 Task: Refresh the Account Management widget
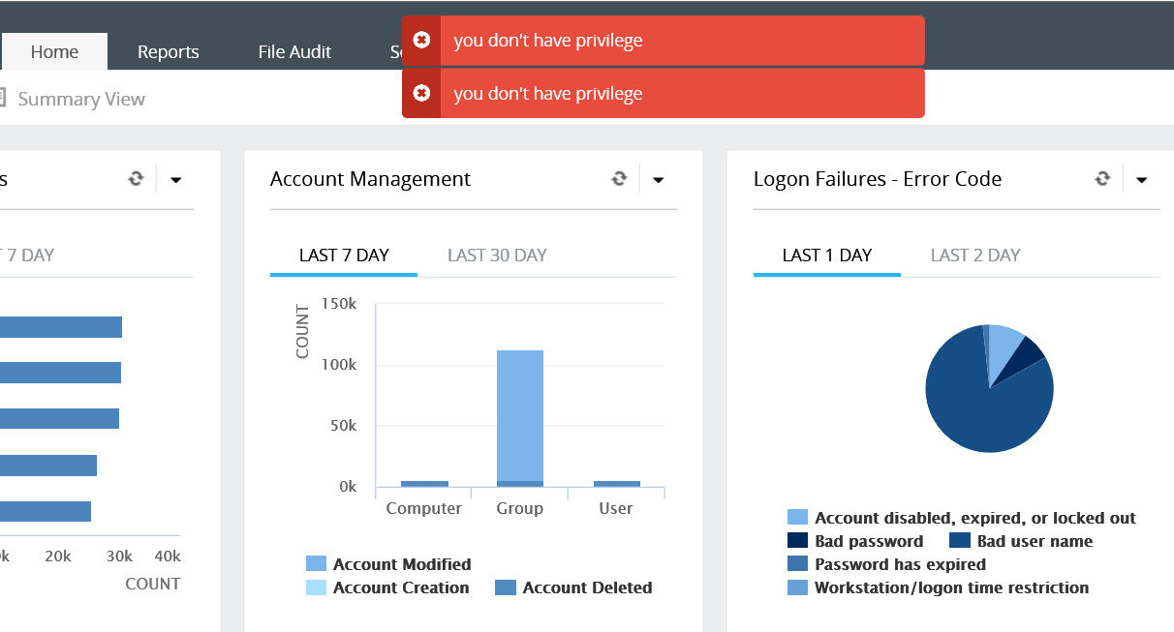[619, 178]
